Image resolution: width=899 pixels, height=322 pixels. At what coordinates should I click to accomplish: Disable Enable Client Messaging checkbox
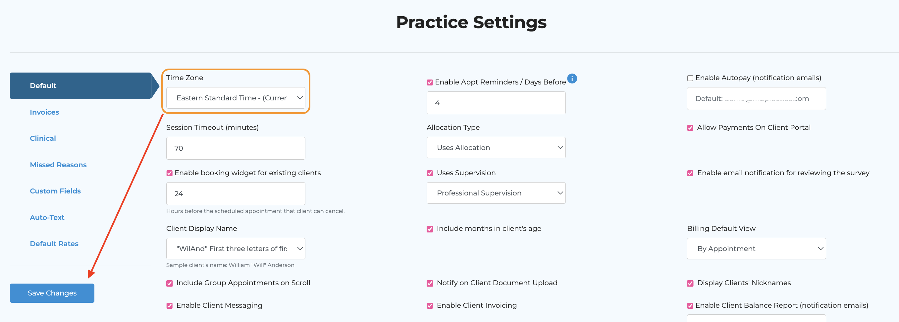tap(170, 306)
